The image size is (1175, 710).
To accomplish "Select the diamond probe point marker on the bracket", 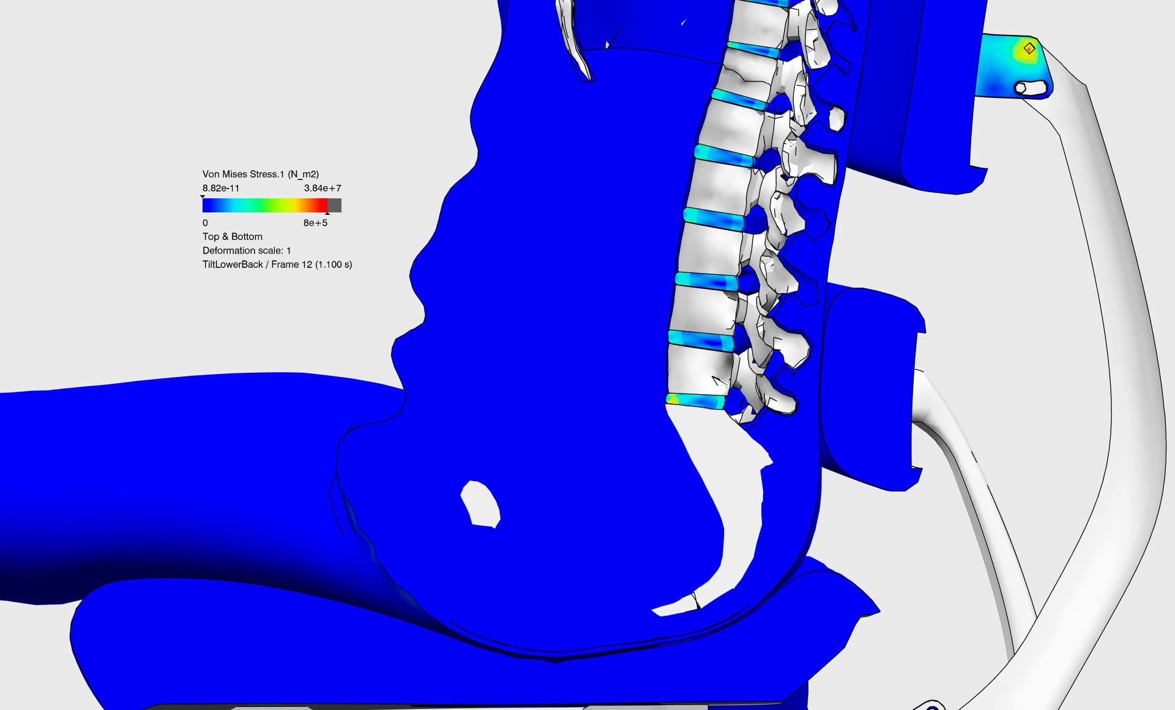I will click(1031, 47).
